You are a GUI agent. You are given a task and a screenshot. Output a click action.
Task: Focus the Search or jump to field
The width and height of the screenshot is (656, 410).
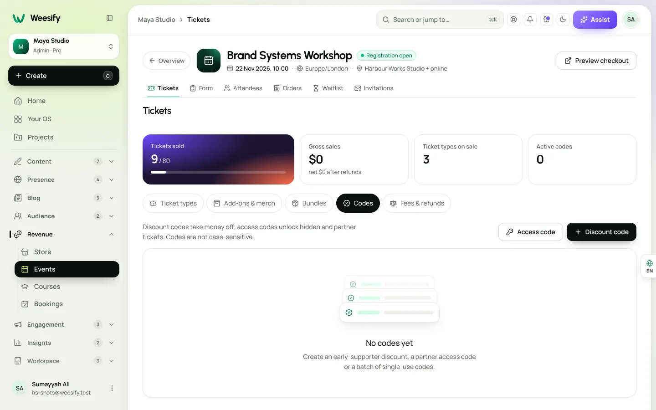click(440, 20)
